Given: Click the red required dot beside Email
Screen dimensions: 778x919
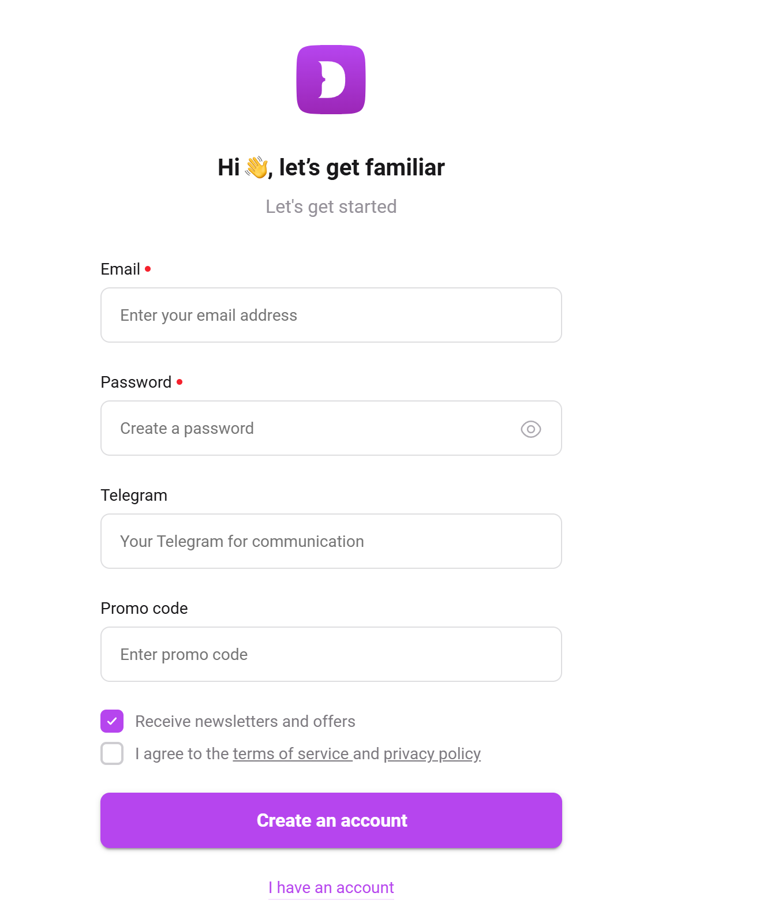Looking at the screenshot, I should click(x=148, y=269).
